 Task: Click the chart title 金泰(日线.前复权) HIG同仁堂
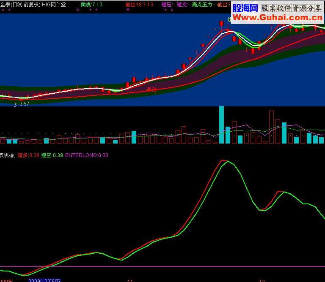click(33, 4)
